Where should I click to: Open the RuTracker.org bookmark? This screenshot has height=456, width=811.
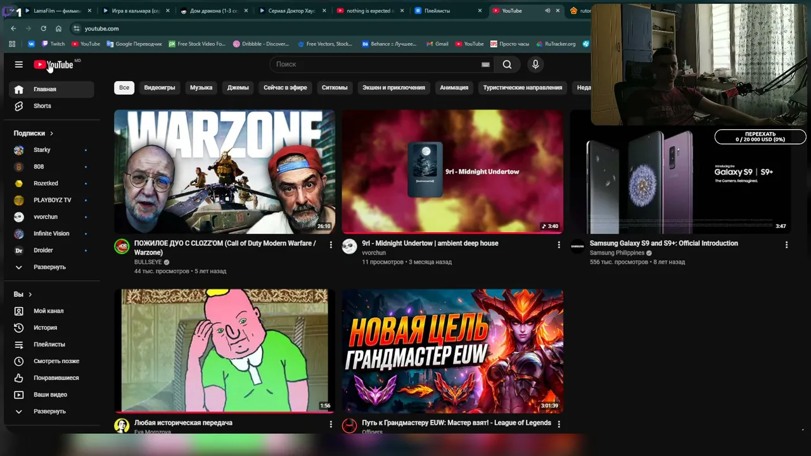pyautogui.click(x=556, y=44)
